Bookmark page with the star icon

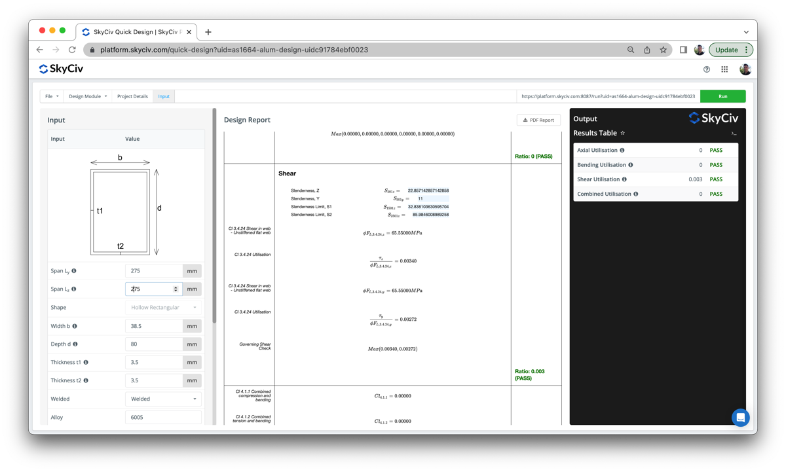click(664, 50)
